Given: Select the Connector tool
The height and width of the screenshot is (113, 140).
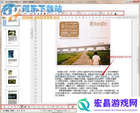Looking at the screenshot, I should (34, 107).
